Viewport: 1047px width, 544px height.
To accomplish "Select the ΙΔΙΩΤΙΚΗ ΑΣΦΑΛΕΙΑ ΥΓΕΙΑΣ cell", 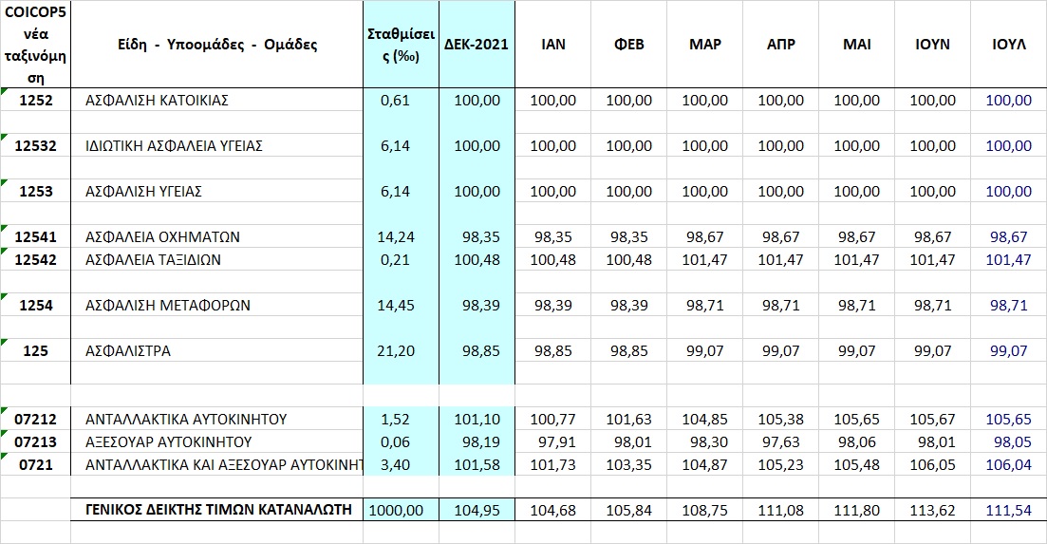I will [217, 145].
